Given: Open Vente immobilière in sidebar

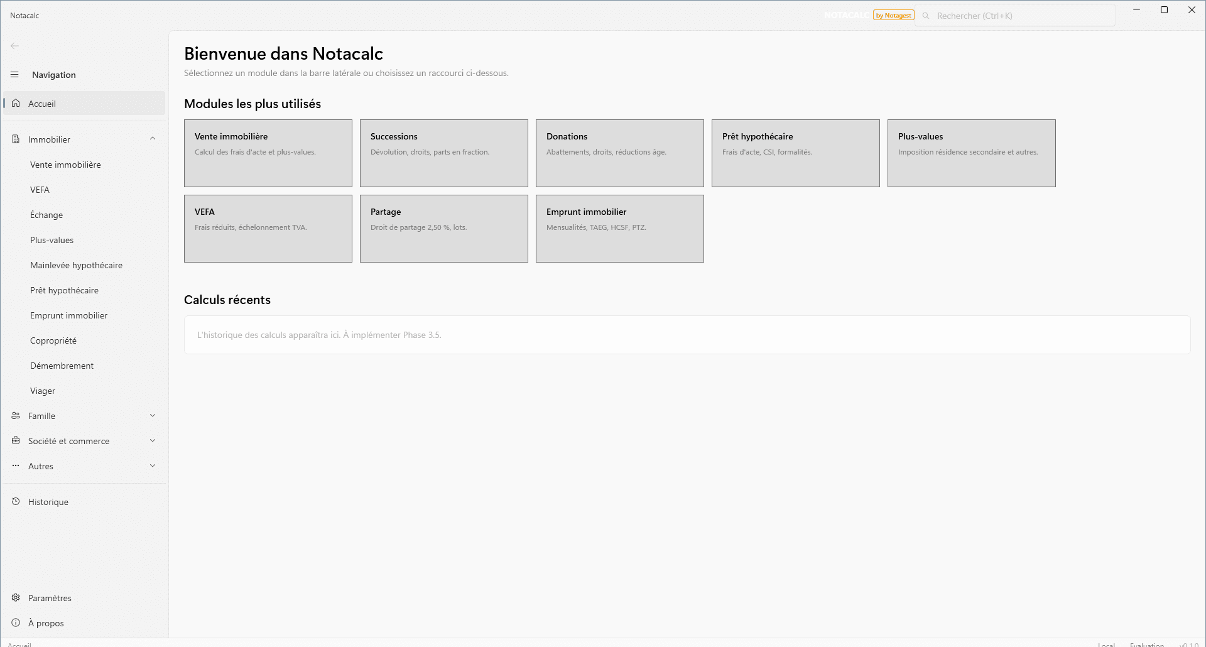Looking at the screenshot, I should 84,165.
